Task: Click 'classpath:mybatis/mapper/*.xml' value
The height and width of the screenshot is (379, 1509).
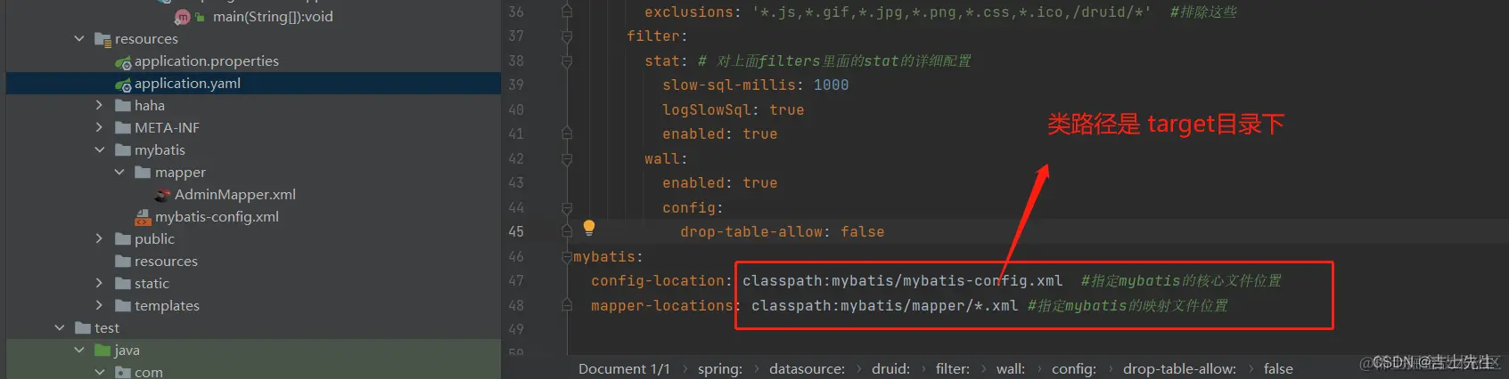Action: (x=885, y=306)
